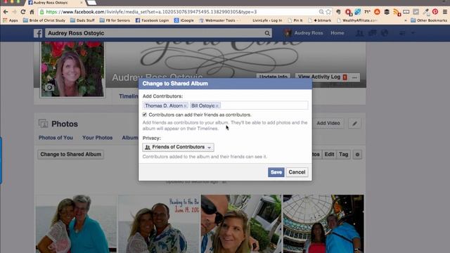Select the Photos of You tab
This screenshot has height=253, width=450.
click(x=56, y=138)
